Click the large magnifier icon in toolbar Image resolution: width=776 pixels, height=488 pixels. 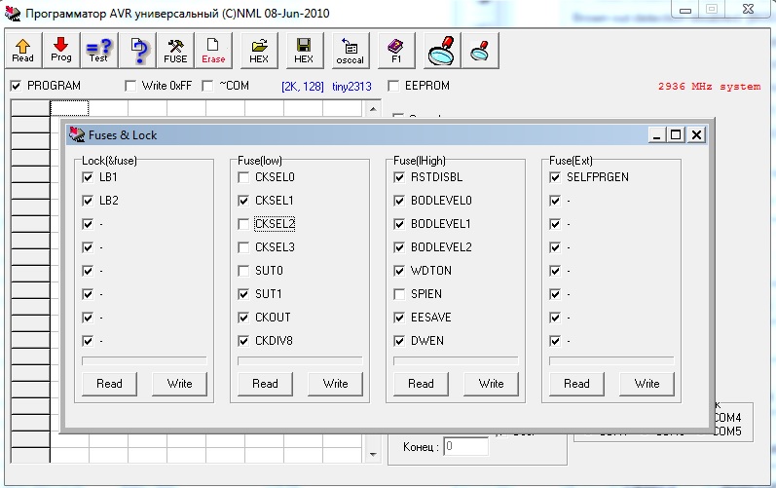[441, 50]
